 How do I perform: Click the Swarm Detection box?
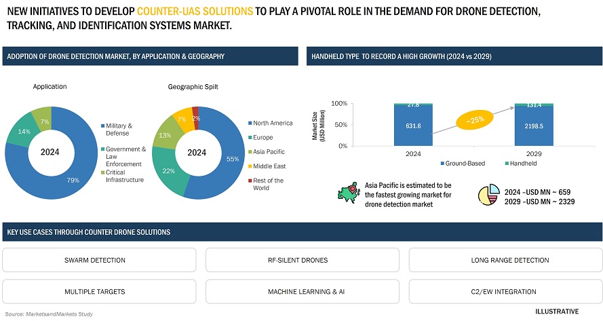(x=99, y=260)
